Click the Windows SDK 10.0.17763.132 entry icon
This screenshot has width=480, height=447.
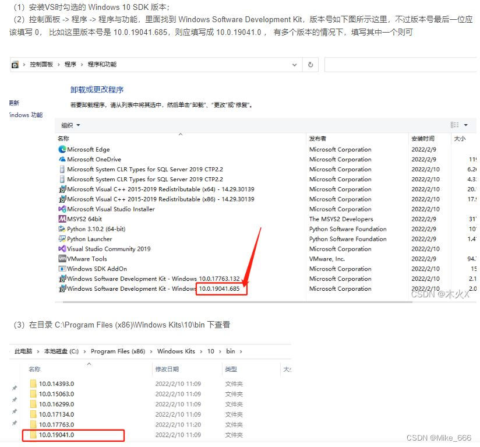(62, 279)
